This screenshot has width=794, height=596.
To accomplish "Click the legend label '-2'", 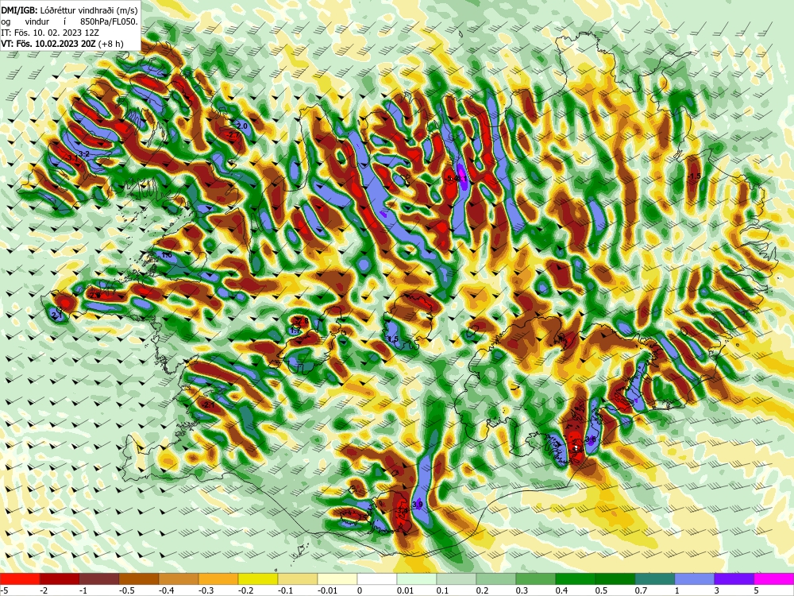I will (x=44, y=590).
